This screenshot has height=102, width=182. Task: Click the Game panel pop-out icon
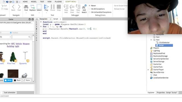[30, 19]
